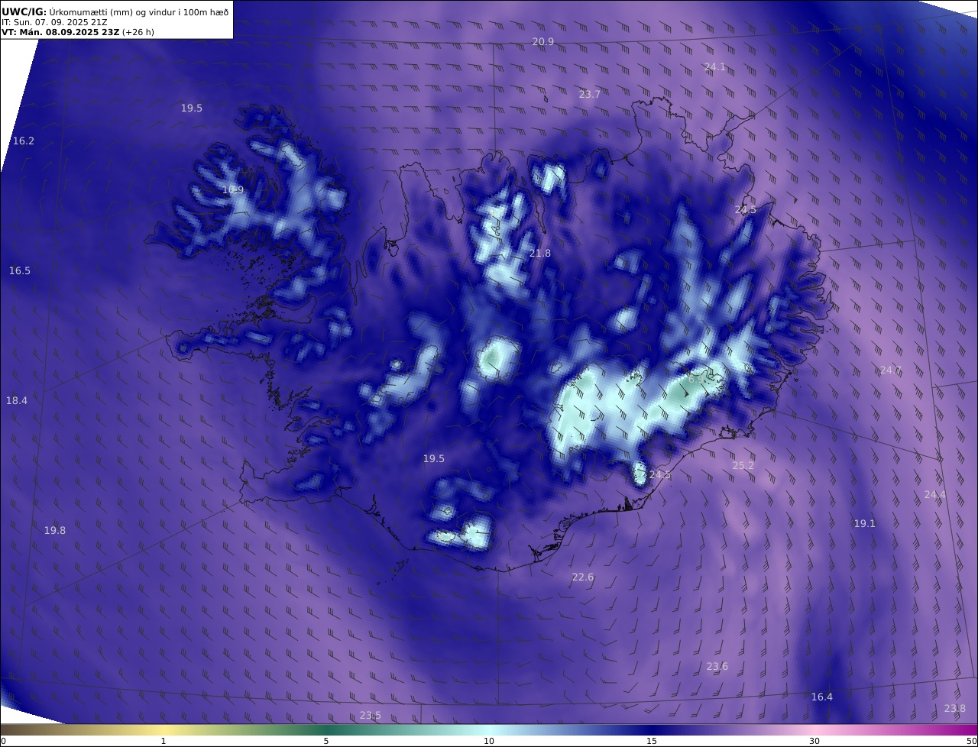Click the 10.9 value over the Westfjords

click(233, 189)
